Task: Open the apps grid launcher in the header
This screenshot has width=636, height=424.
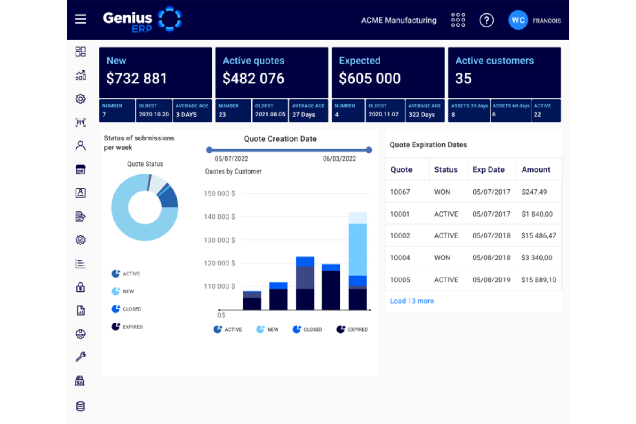Action: pyautogui.click(x=458, y=20)
